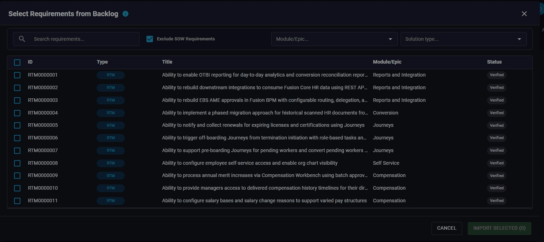Click the info icon beside dialog title
Image resolution: width=544 pixels, height=242 pixels.
click(x=125, y=14)
